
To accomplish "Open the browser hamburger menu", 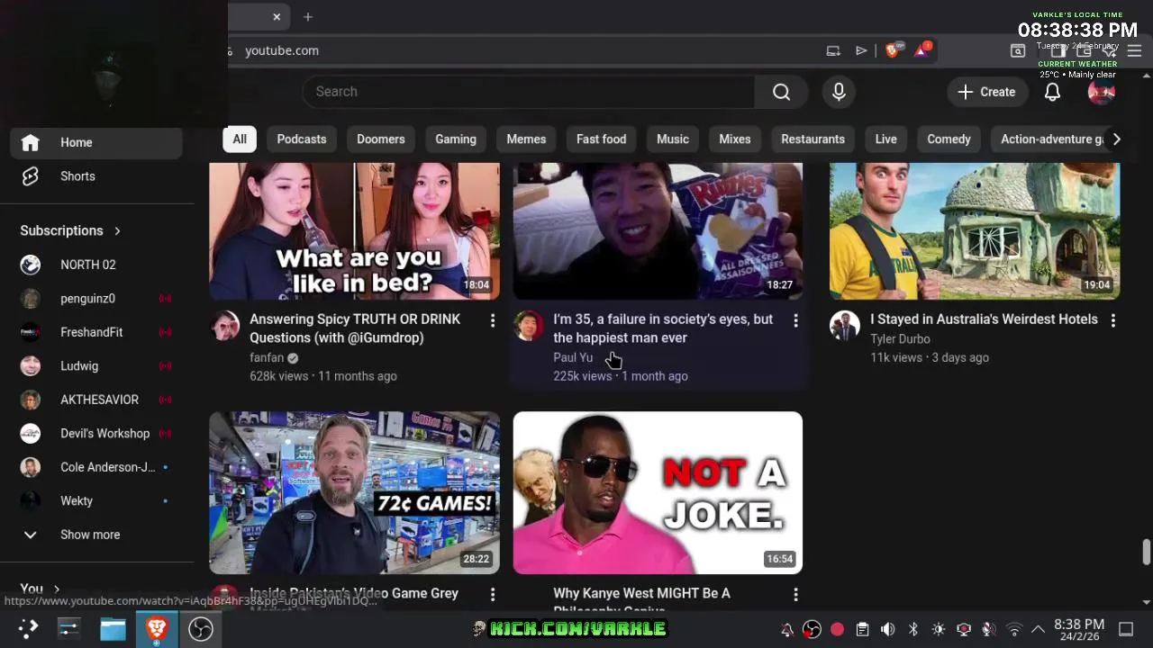I will [1134, 51].
